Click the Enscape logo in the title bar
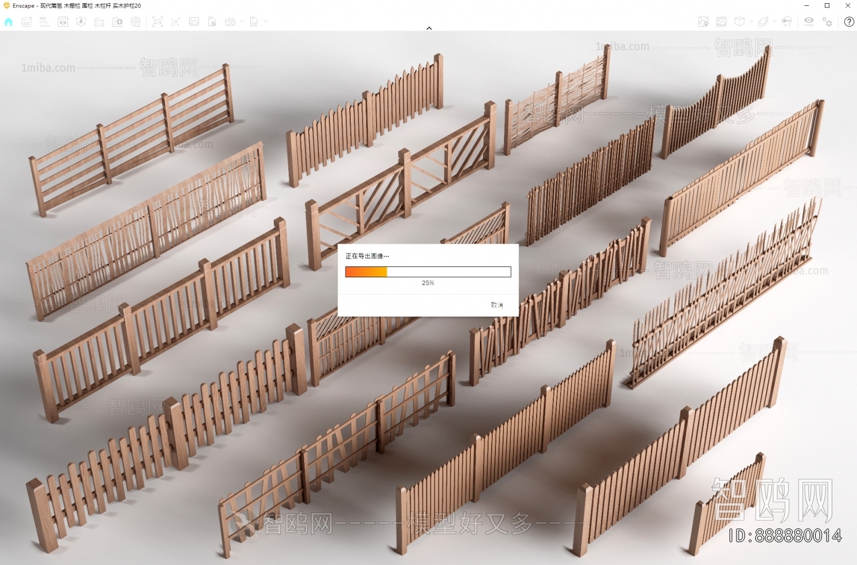 6,5
